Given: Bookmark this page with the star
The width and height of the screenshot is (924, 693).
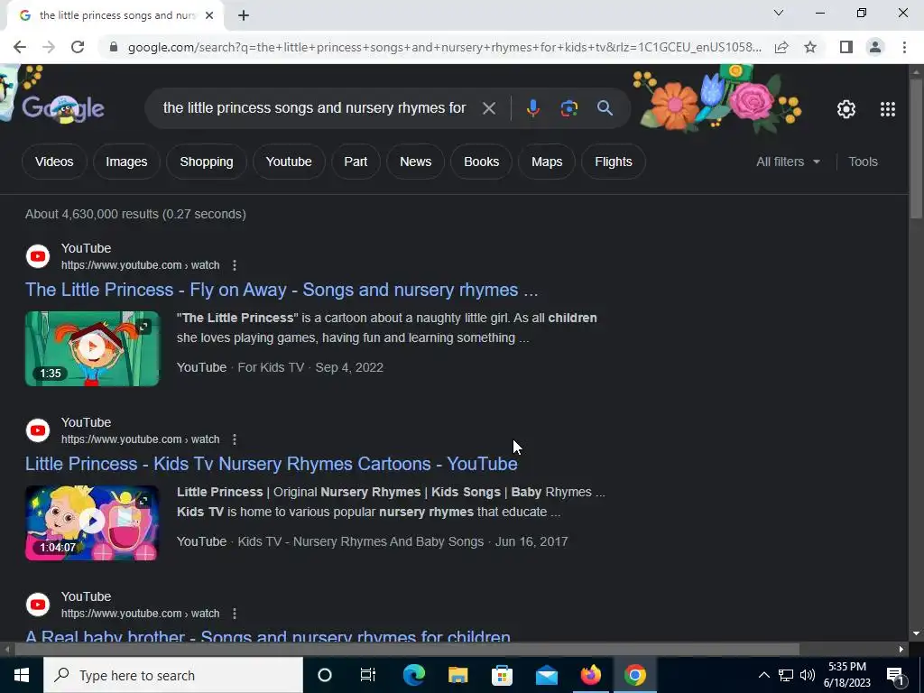Looking at the screenshot, I should click(810, 47).
